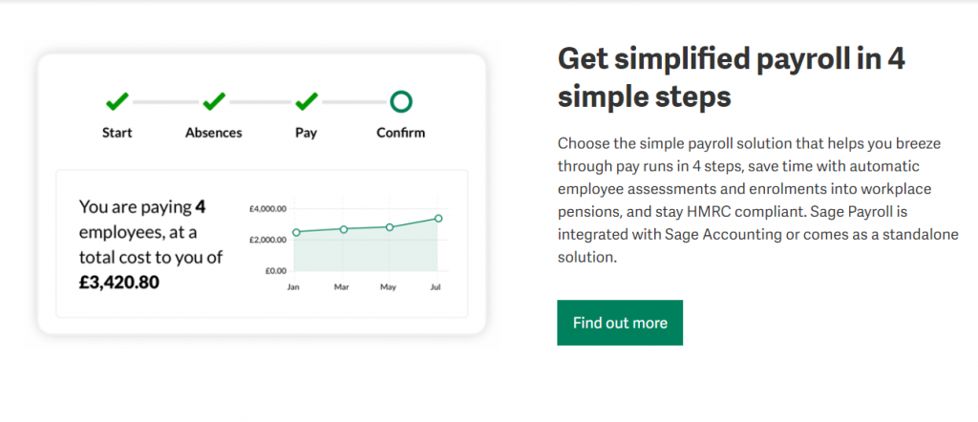978x422 pixels.
Task: Click the Pay step green checkmark
Action: [307, 101]
